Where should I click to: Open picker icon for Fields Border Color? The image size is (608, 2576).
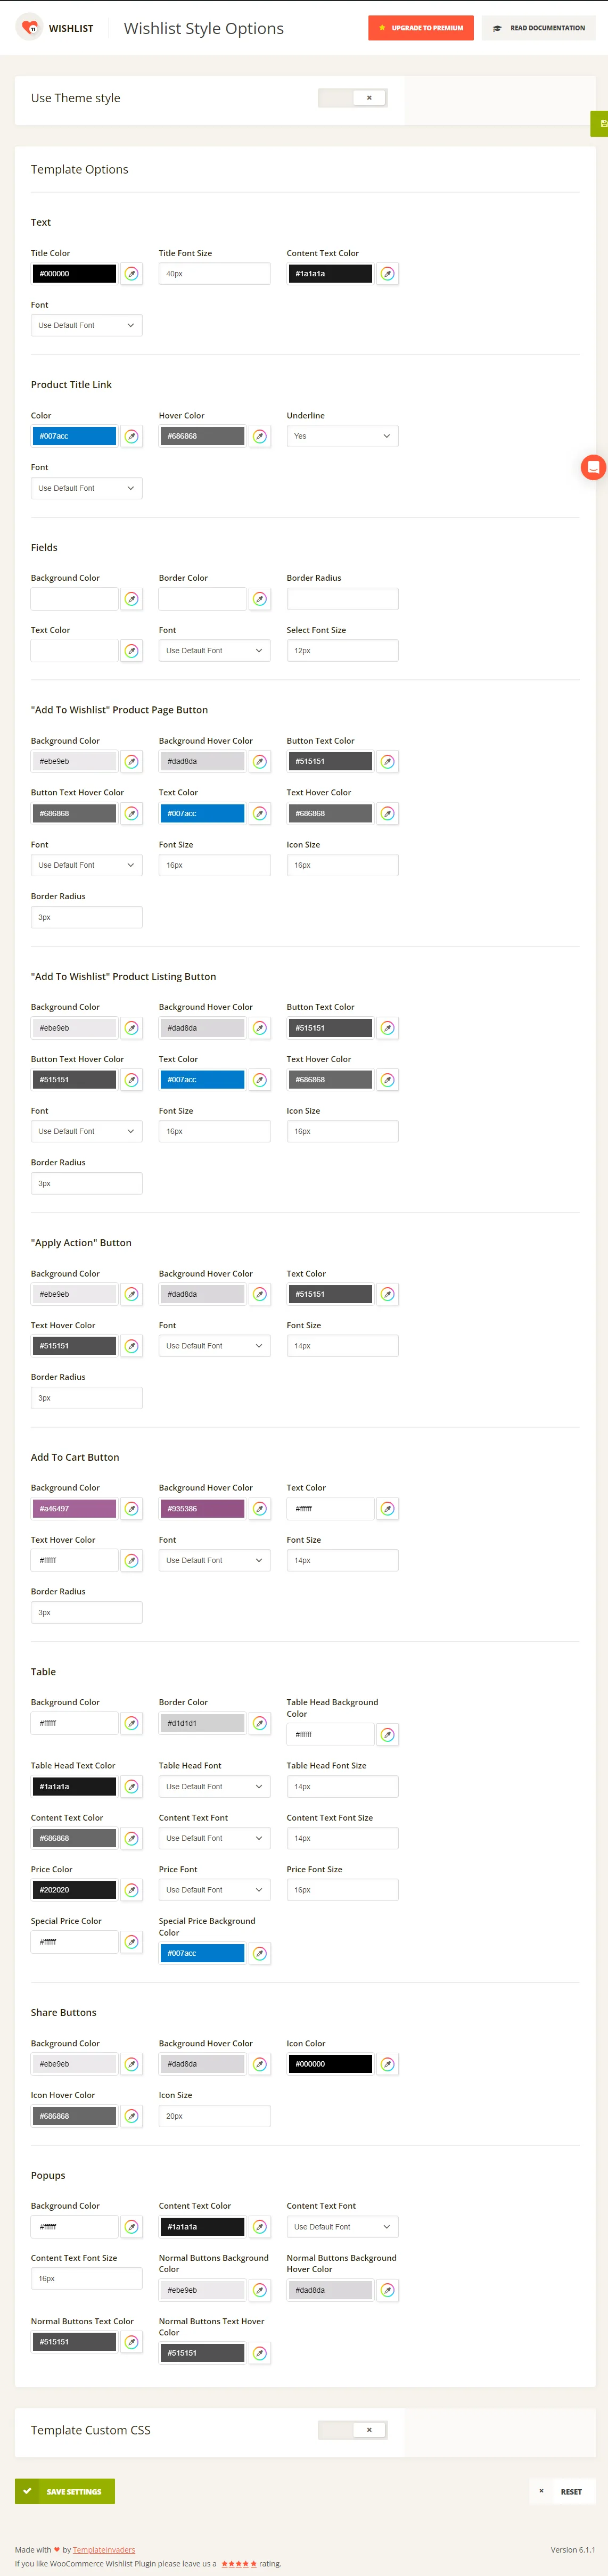coord(259,599)
